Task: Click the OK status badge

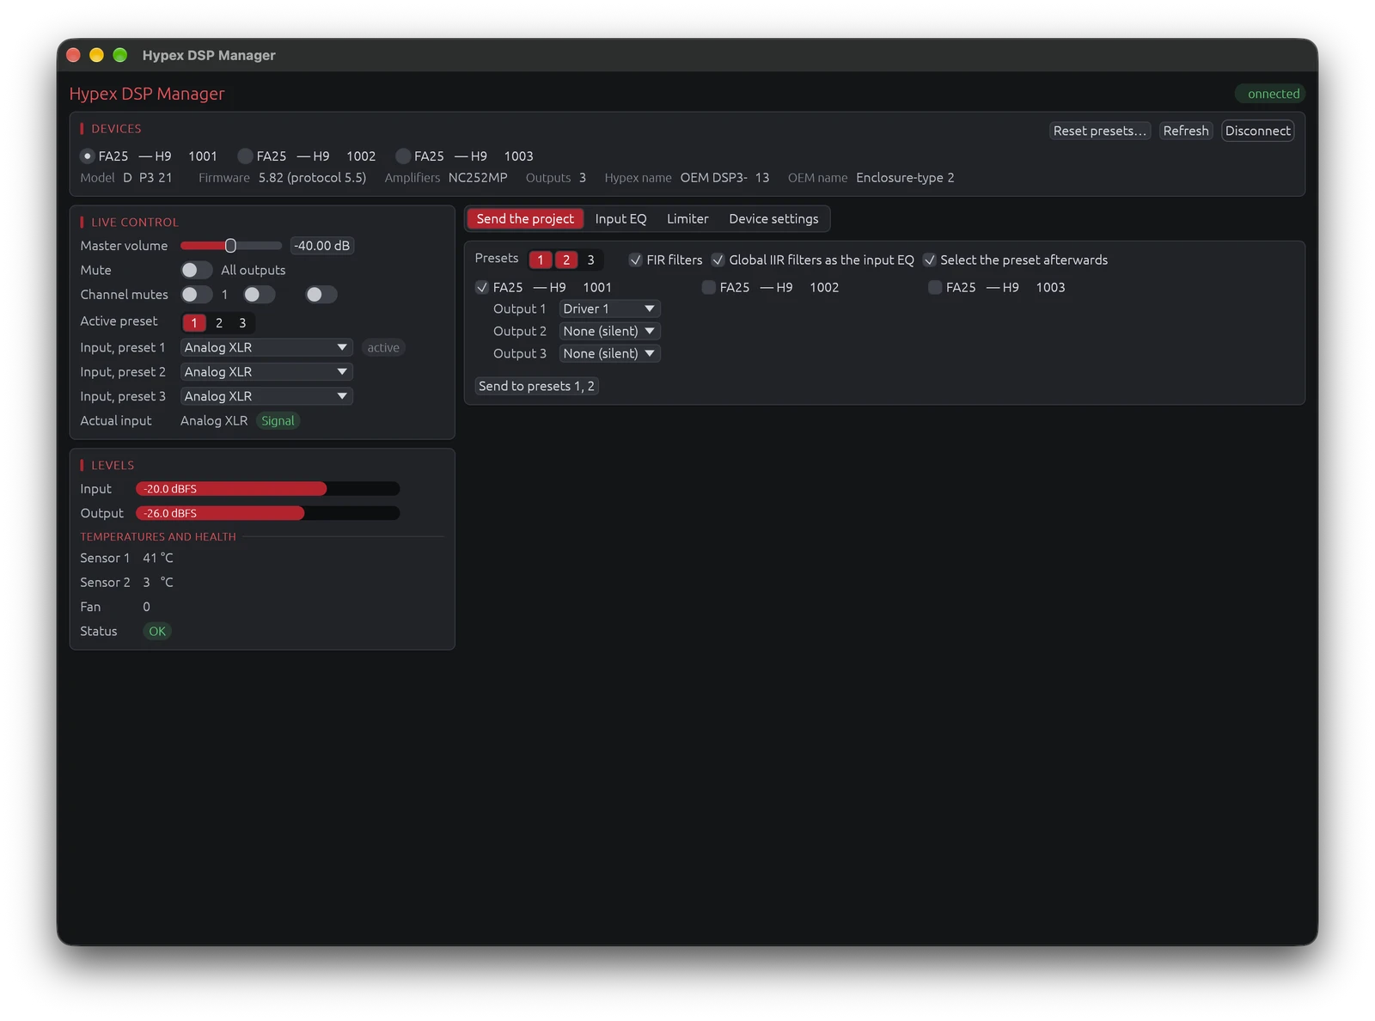Action: point(157,632)
